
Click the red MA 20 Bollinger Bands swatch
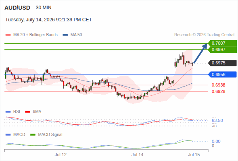tap(8, 35)
